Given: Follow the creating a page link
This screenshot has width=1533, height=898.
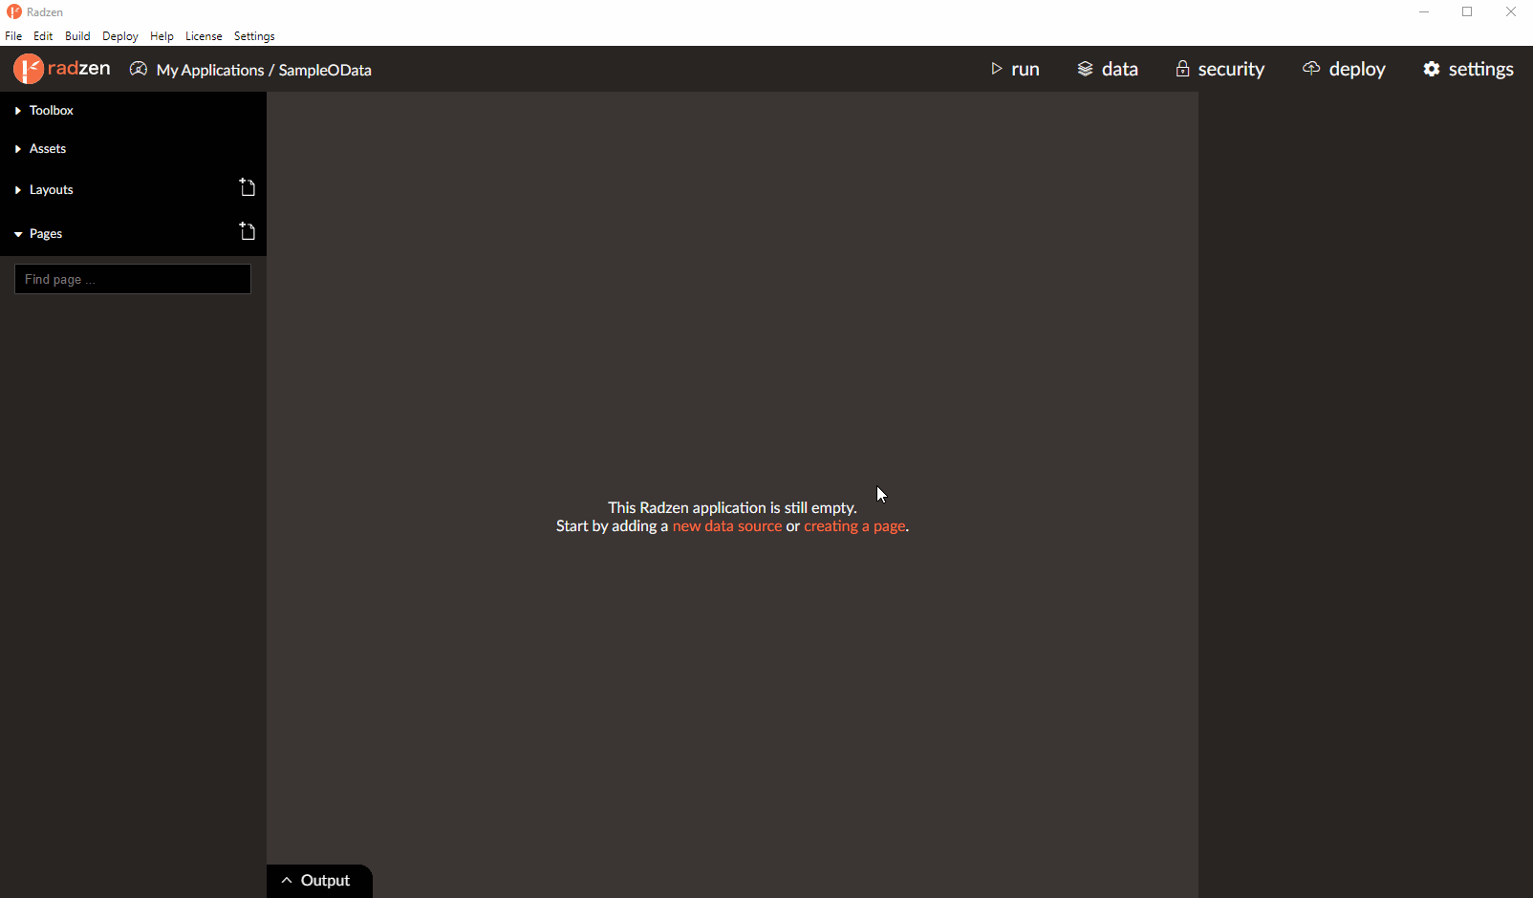Looking at the screenshot, I should pos(854,526).
